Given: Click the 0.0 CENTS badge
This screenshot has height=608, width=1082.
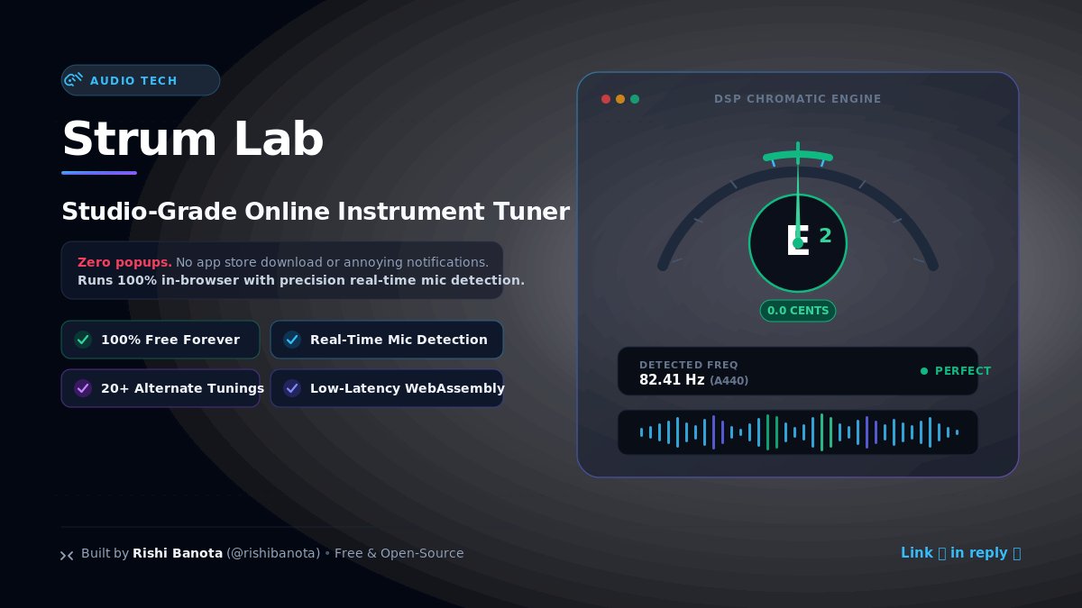Looking at the screenshot, I should pyautogui.click(x=798, y=311).
